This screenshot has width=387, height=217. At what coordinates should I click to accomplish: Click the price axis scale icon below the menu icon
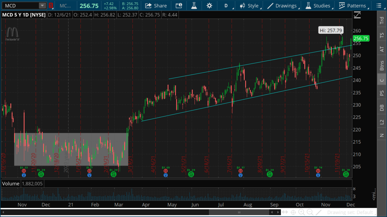(357, 15)
